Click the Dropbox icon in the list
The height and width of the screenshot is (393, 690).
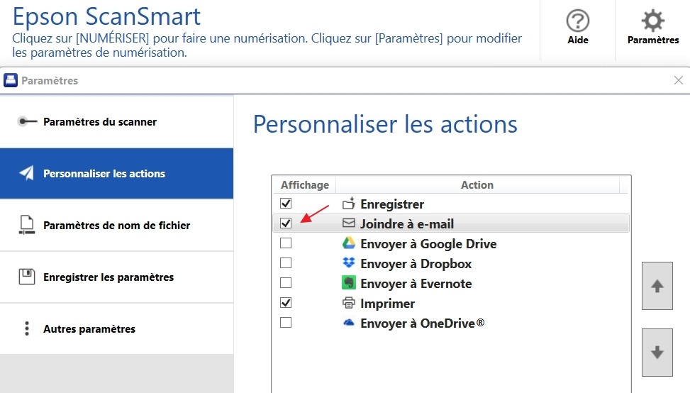point(348,262)
